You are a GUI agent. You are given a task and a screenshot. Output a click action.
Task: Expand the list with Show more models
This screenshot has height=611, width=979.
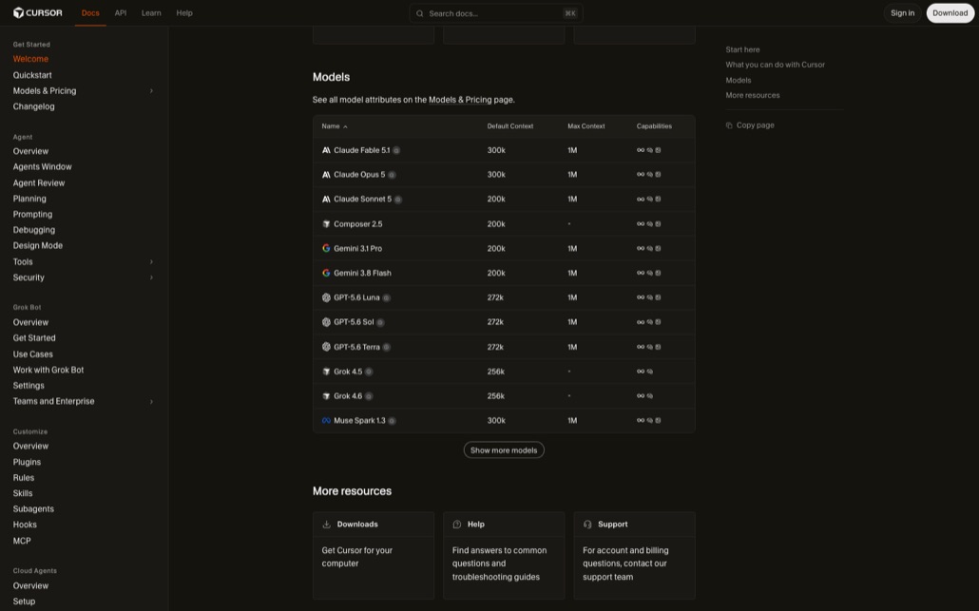click(x=504, y=450)
